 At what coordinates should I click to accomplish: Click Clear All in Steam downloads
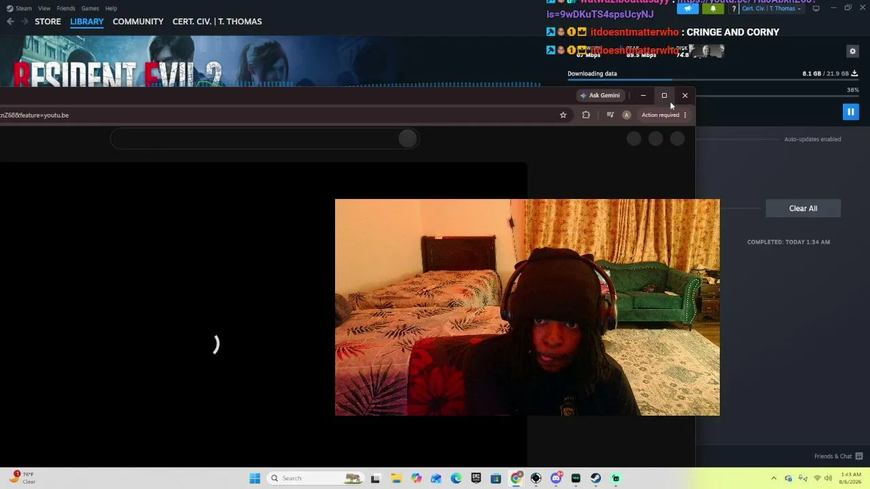803,209
